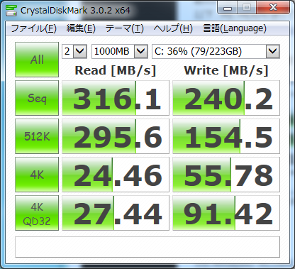Click the 4K QD32 write result 91.42
This screenshot has width=295, height=269.
tap(226, 213)
